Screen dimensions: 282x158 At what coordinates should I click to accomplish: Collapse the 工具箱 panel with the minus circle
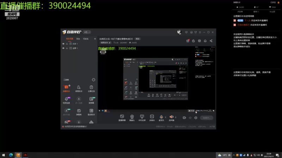pos(93,80)
